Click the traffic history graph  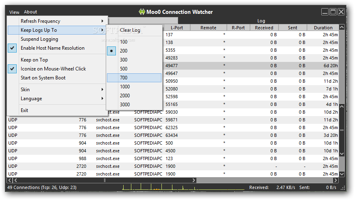point(183,187)
